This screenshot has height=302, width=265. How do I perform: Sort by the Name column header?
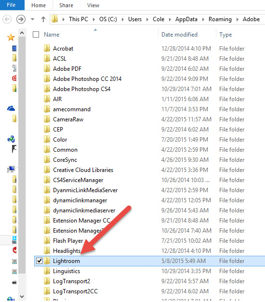(52, 35)
